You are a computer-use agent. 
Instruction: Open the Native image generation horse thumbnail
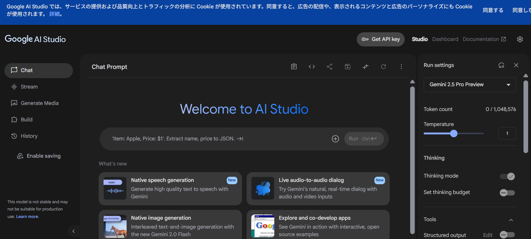click(115, 226)
